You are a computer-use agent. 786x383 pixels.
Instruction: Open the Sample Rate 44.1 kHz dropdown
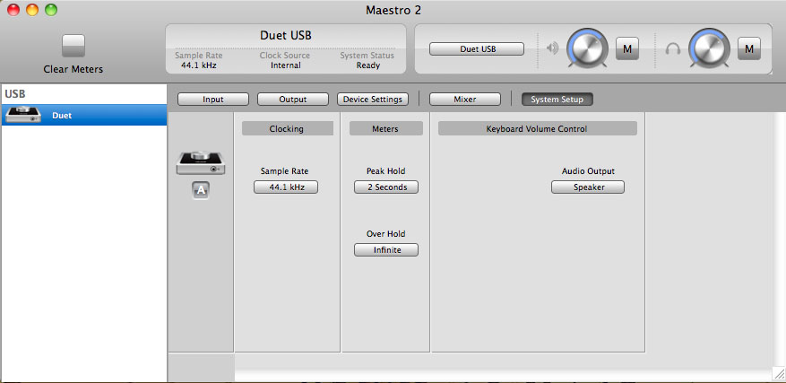pos(286,187)
